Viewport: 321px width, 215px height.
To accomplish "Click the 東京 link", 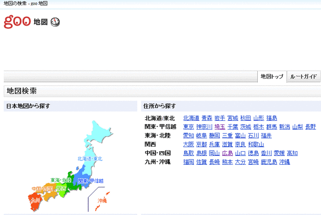I will (x=189, y=127).
